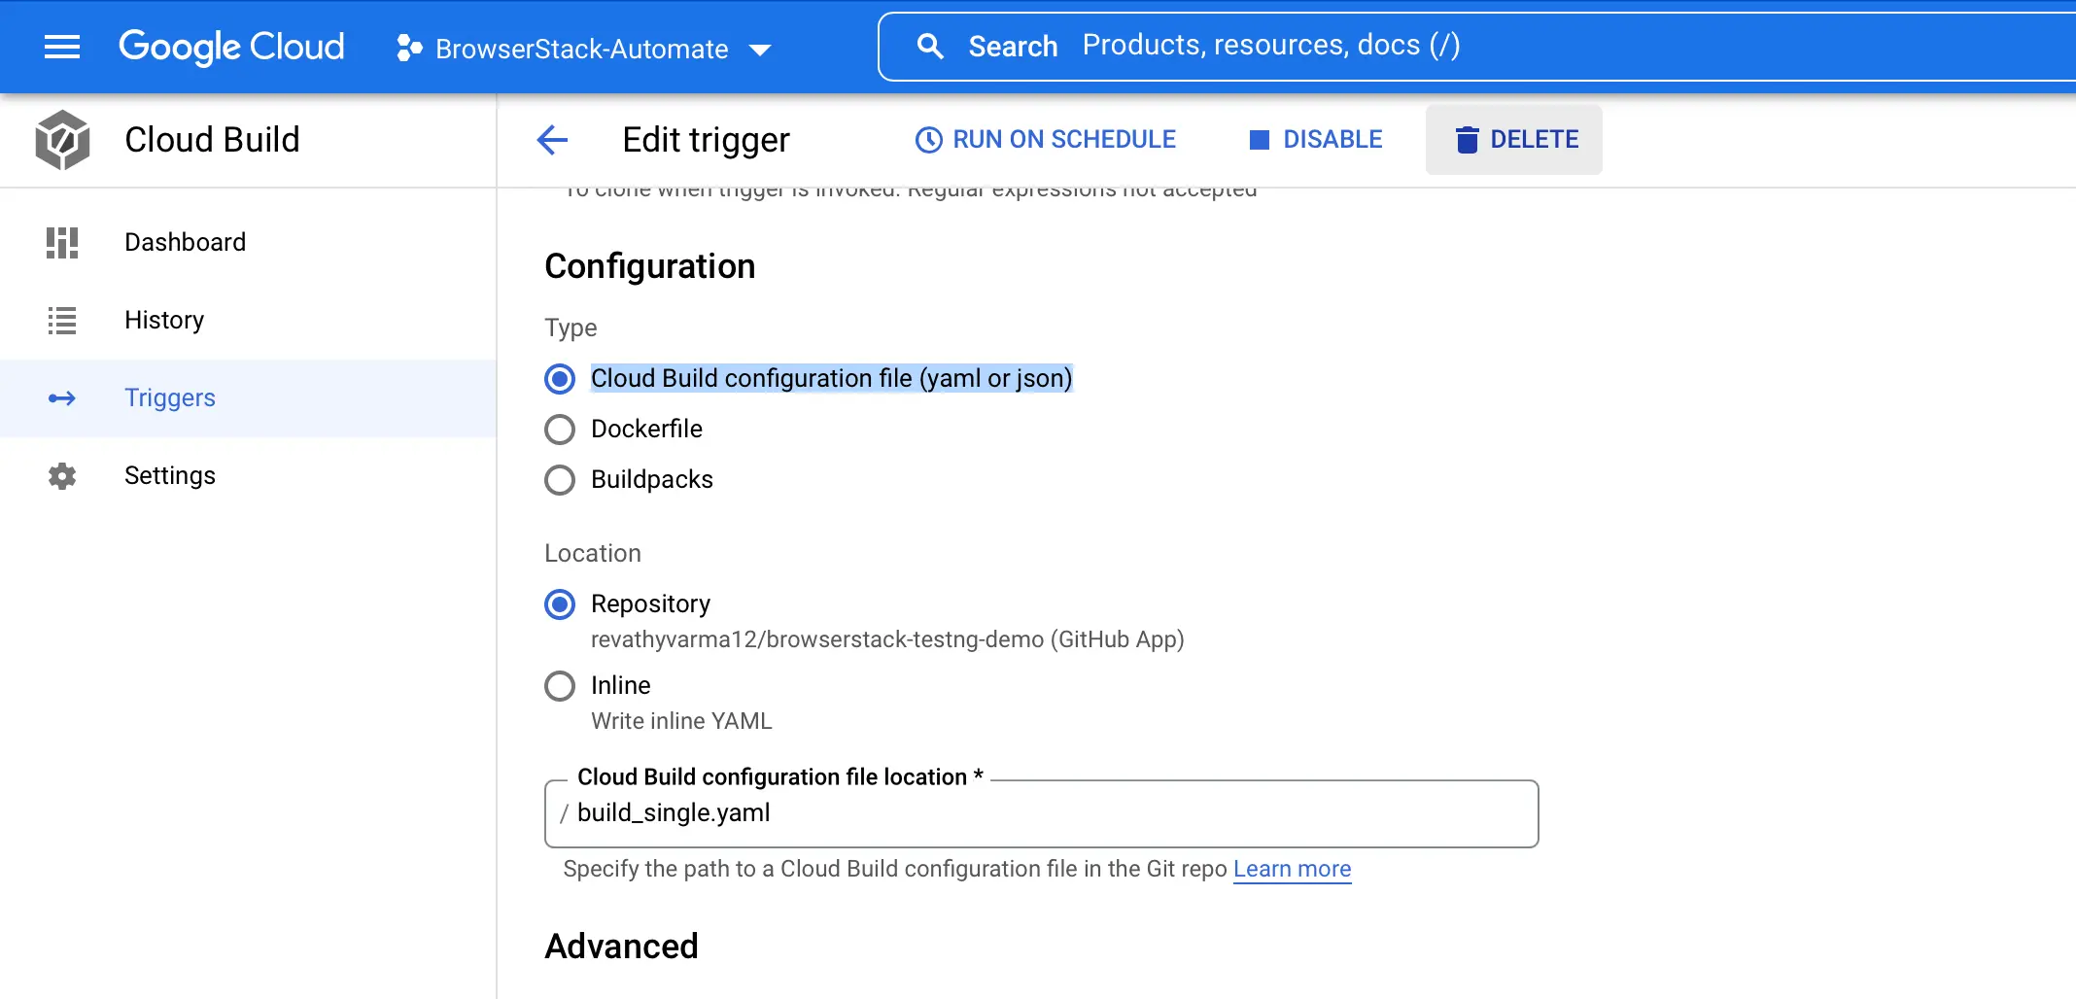
Task: Click the Cloud Build product icon
Action: pos(62,140)
